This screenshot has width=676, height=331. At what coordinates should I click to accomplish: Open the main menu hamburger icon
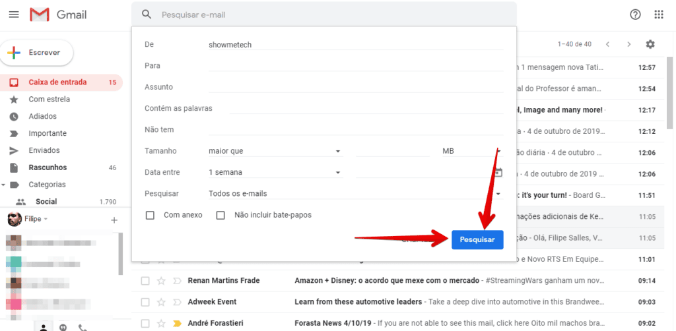pyautogui.click(x=14, y=15)
